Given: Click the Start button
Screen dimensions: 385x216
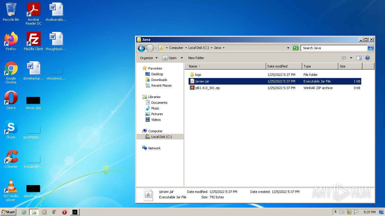Looking at the screenshot, I should [8, 212].
